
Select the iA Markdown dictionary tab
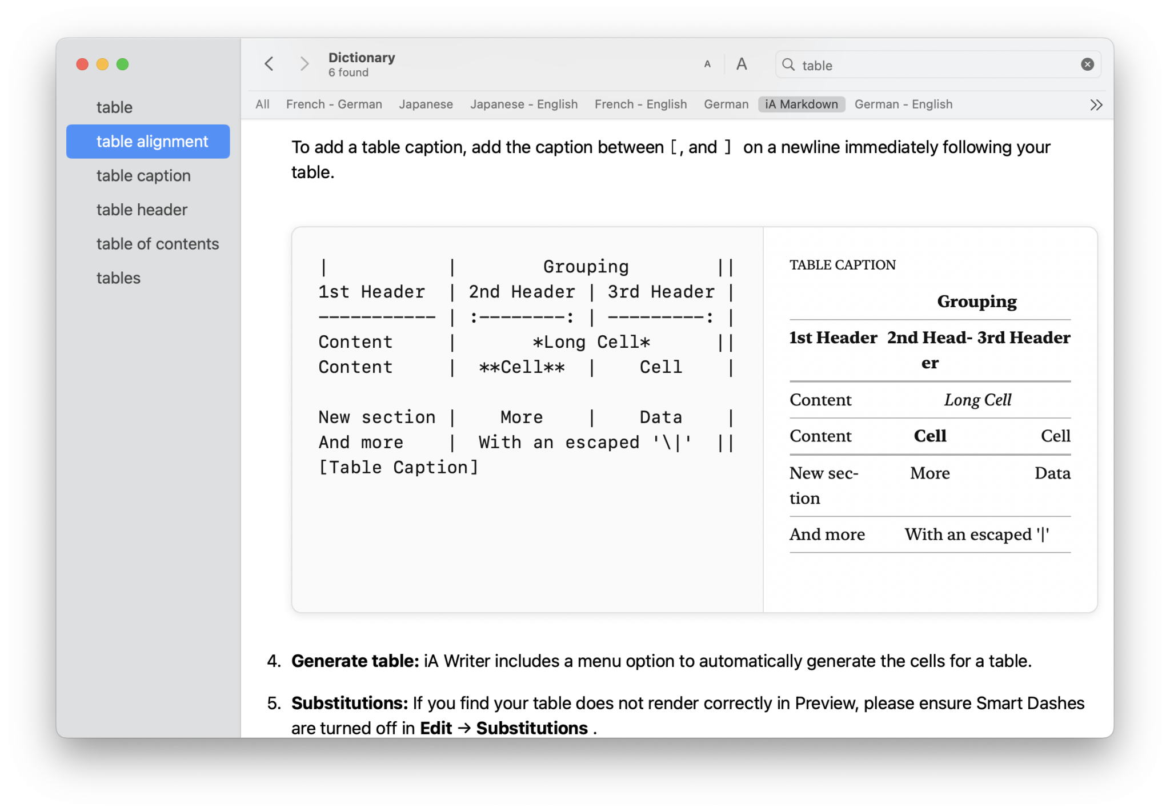click(x=802, y=104)
